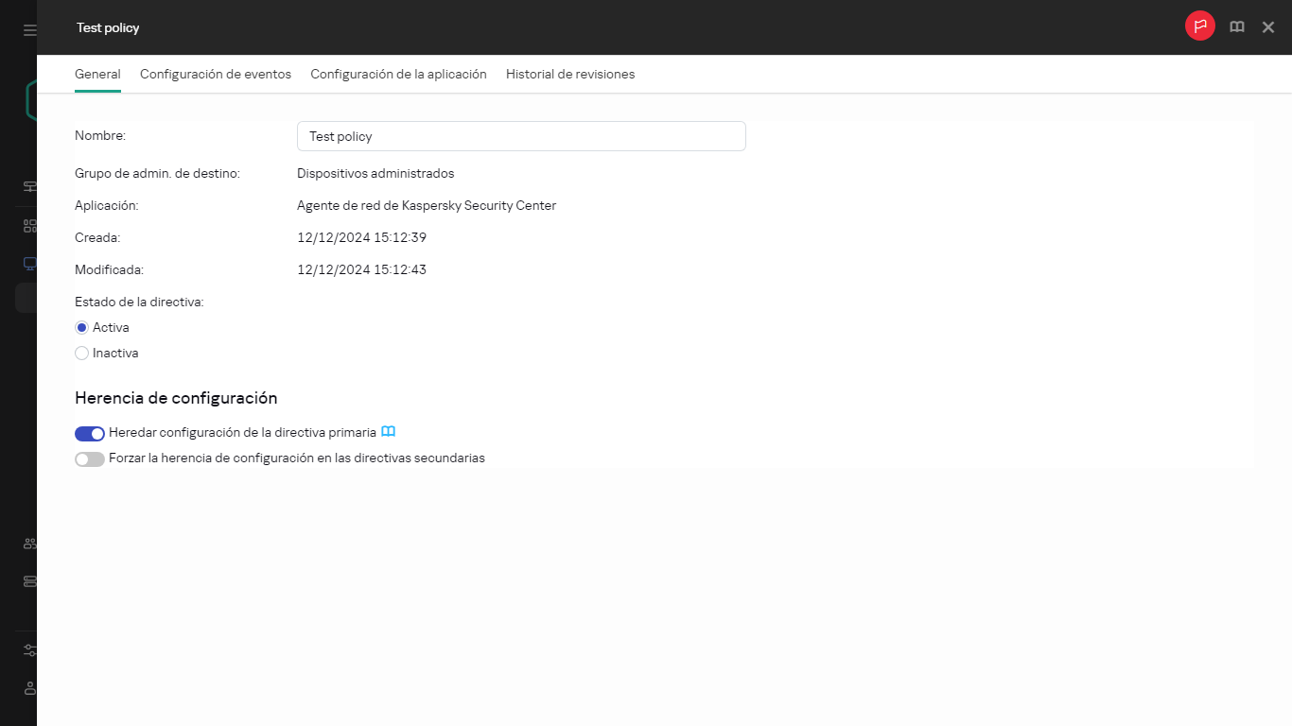Image resolution: width=1292 pixels, height=726 pixels.
Task: Go to Configuración de la aplicación tab
Action: pyautogui.click(x=398, y=74)
